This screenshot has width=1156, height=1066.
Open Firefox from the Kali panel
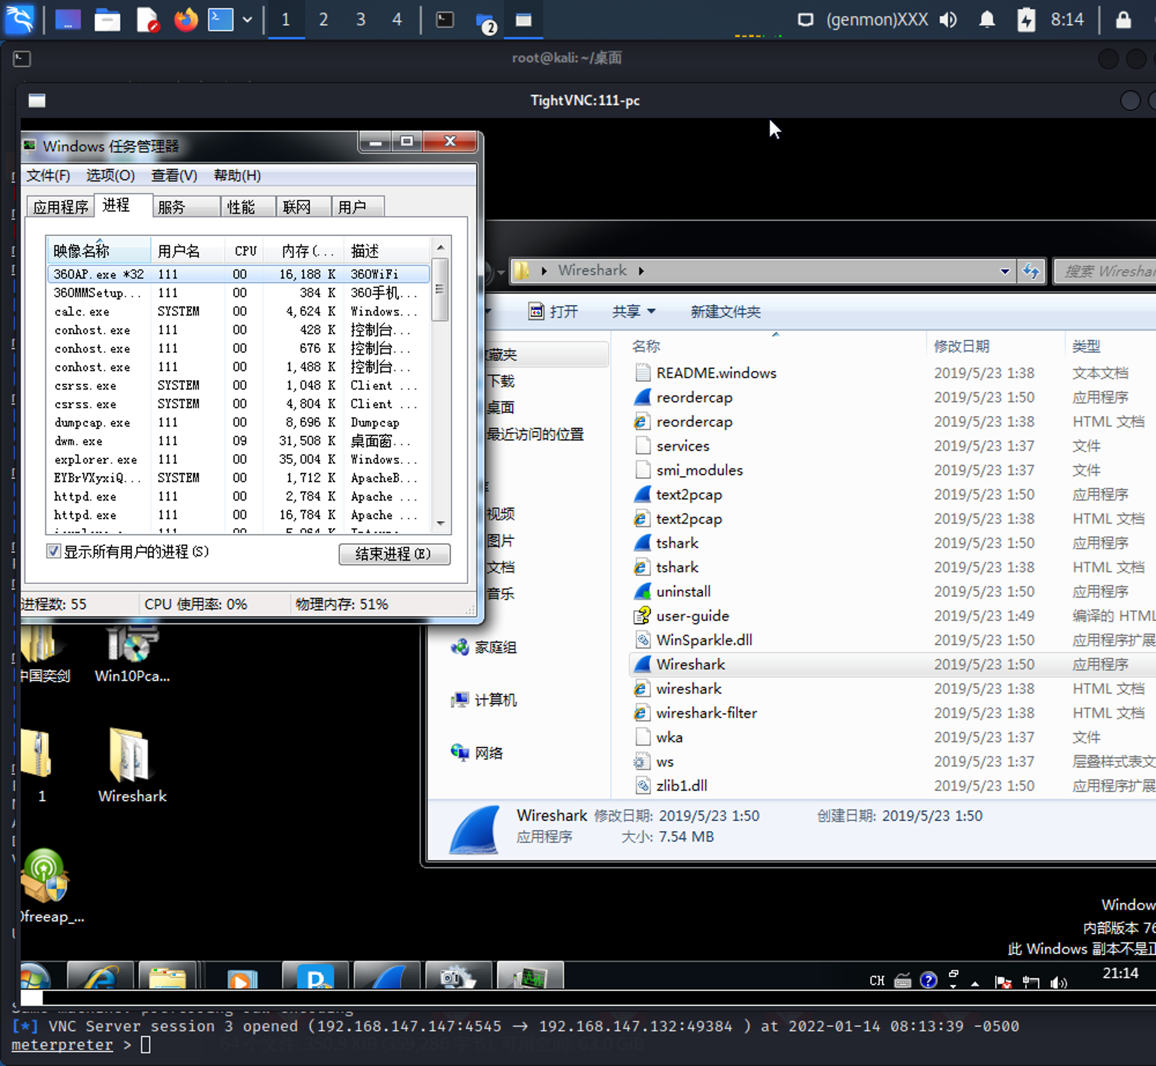coord(186,20)
